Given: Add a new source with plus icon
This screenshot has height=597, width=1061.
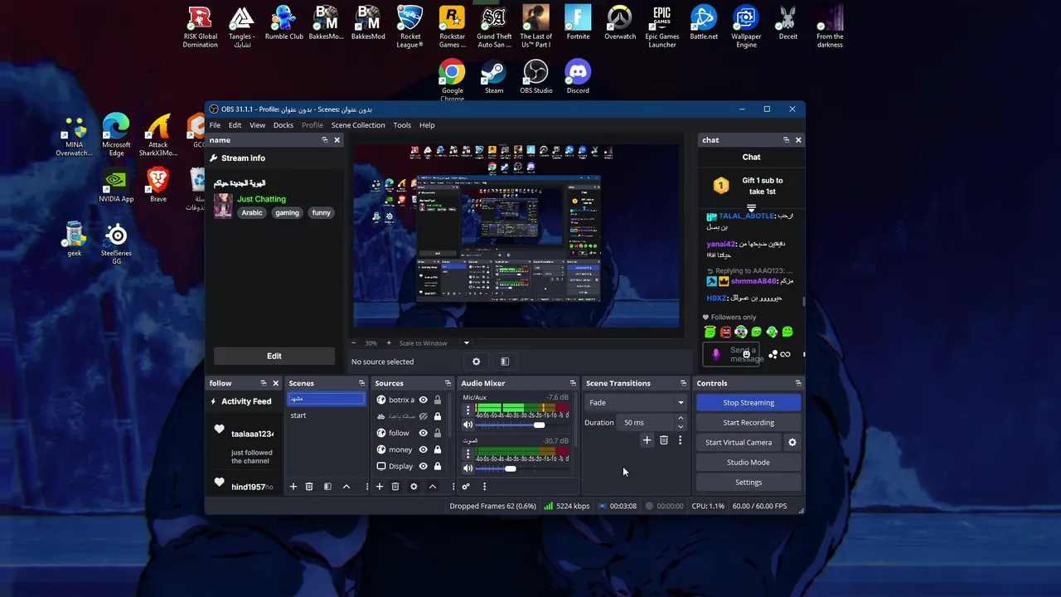Looking at the screenshot, I should [x=380, y=487].
